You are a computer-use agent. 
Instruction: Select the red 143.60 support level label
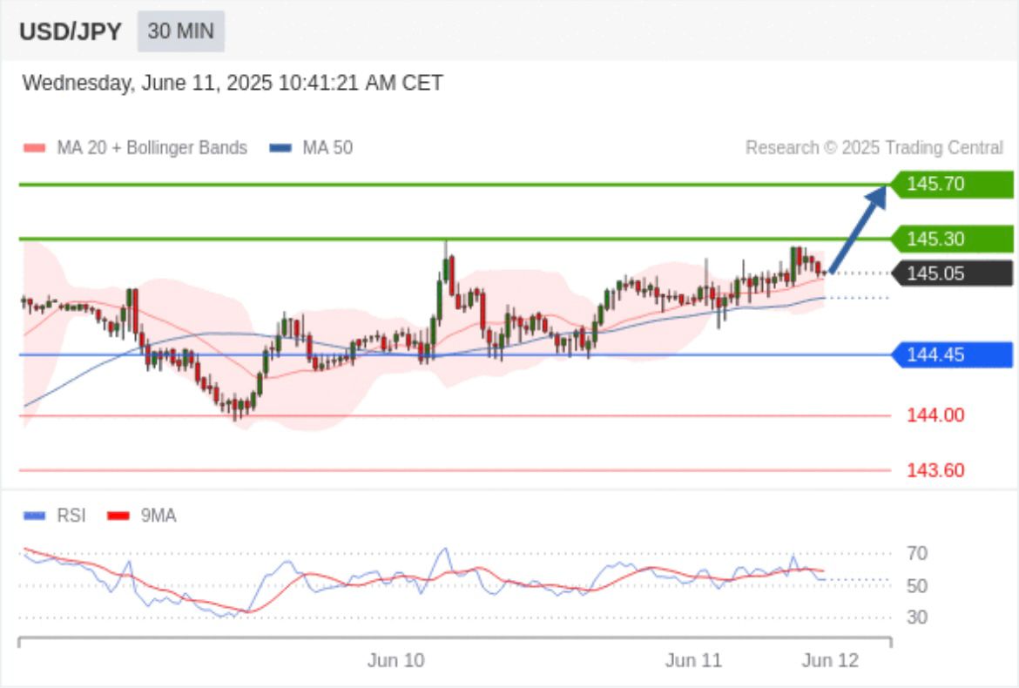[935, 470]
